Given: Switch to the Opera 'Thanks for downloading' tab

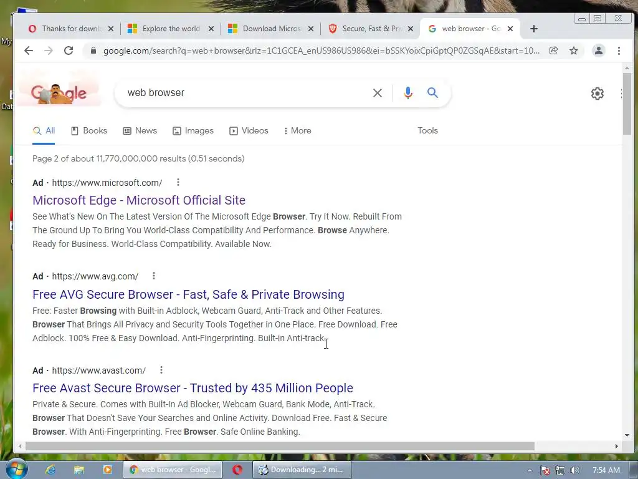Looking at the screenshot, I should [x=65, y=29].
